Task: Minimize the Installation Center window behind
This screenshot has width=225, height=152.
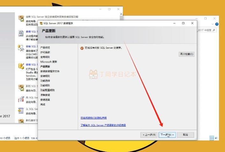Action: point(100,9)
